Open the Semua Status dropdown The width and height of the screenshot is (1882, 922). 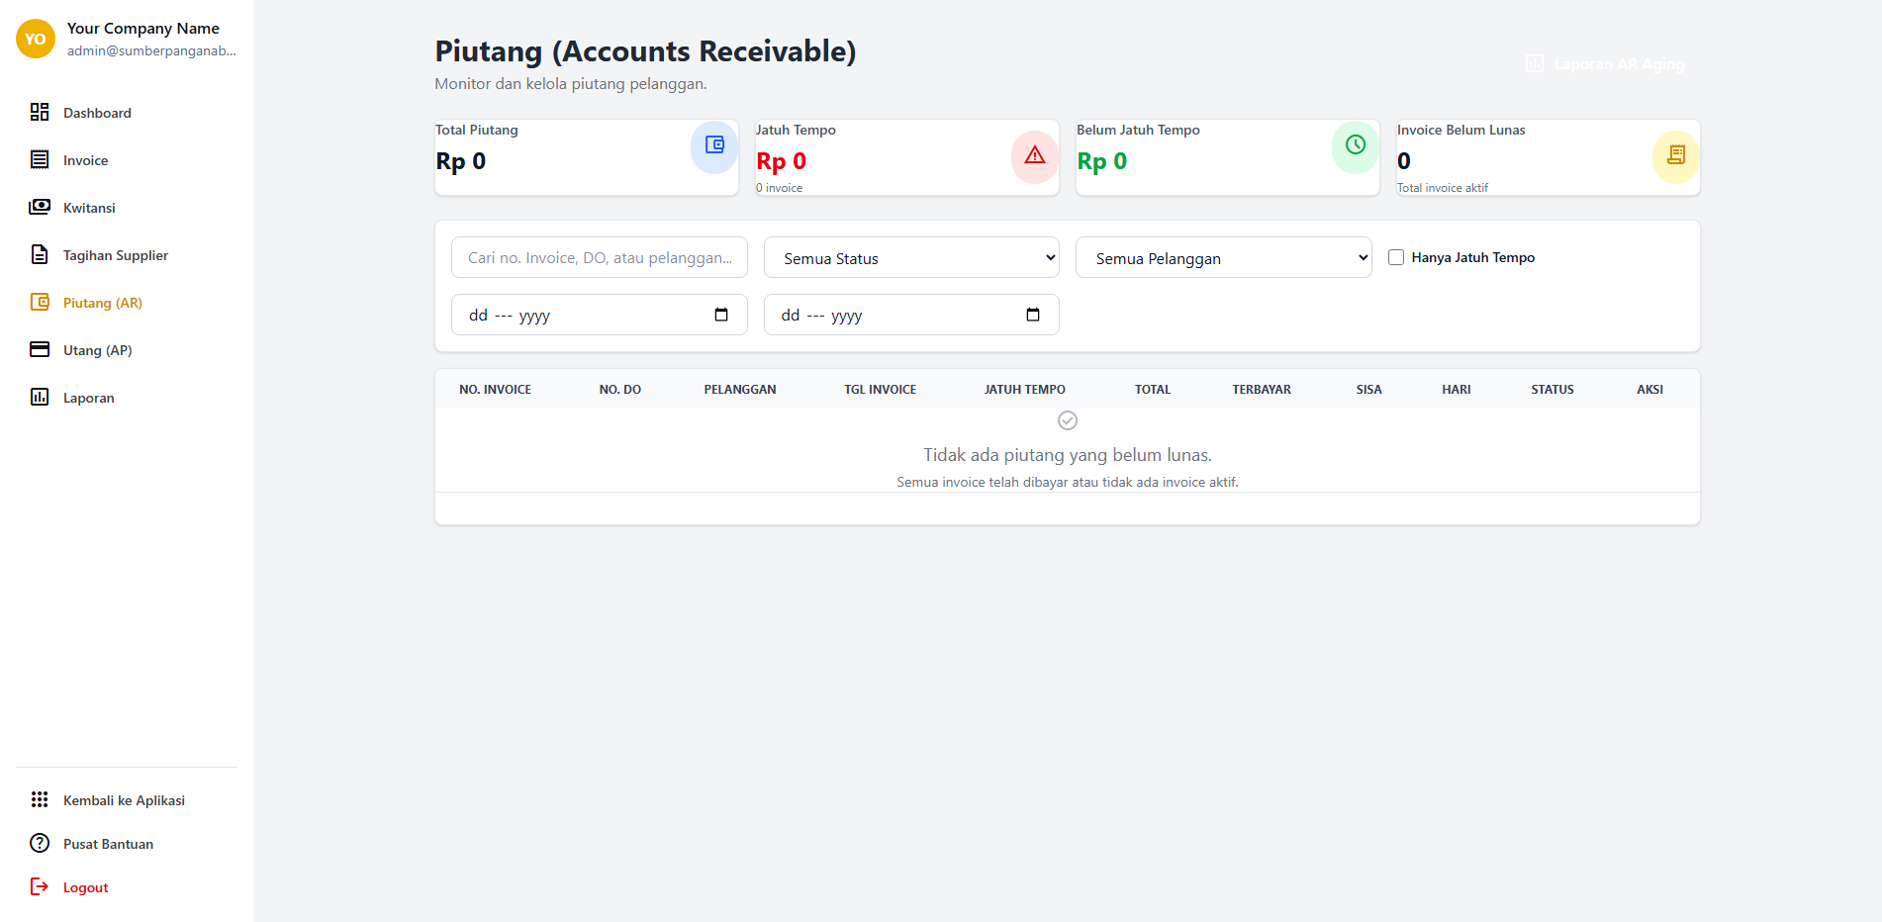(910, 257)
